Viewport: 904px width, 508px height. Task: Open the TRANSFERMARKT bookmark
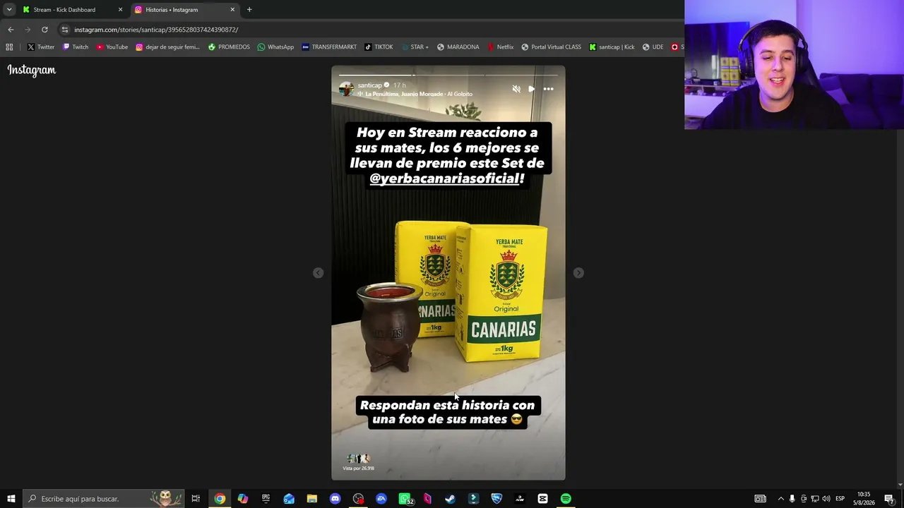tap(329, 47)
